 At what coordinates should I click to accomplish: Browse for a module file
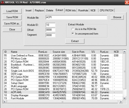coord(117,17)
